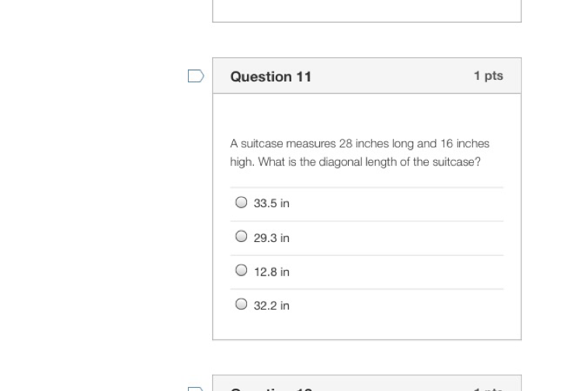Click the '1 pts' label of Question 11
The width and height of the screenshot is (581, 391).
488,75
